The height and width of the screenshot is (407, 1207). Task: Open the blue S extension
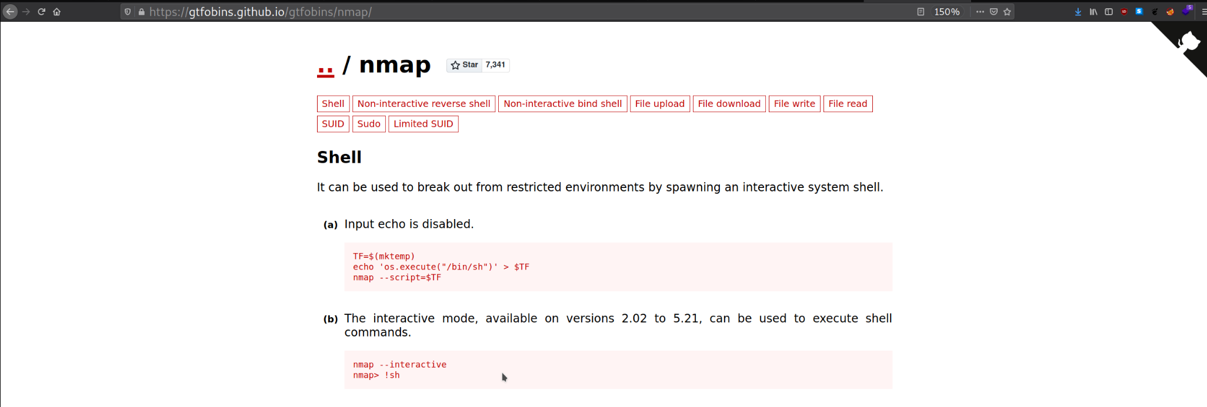pyautogui.click(x=1139, y=12)
